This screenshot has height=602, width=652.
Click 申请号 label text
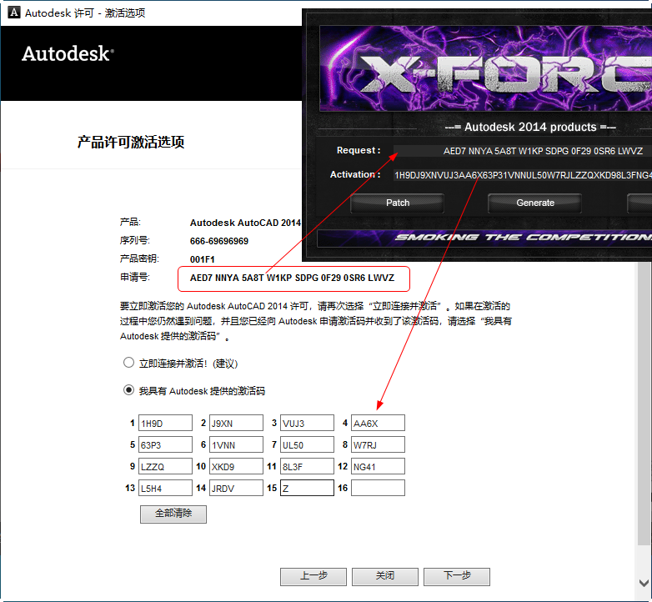pos(135,278)
